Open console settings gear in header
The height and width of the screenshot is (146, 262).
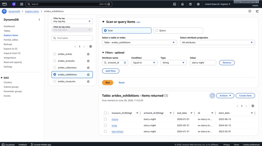pos(198,4)
